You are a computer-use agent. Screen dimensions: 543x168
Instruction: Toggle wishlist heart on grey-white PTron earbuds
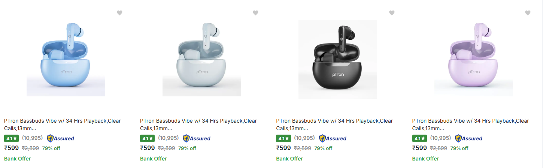coord(255,13)
